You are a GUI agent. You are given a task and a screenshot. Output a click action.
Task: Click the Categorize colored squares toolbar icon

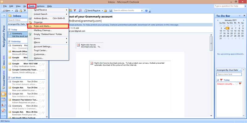click(71, 10)
